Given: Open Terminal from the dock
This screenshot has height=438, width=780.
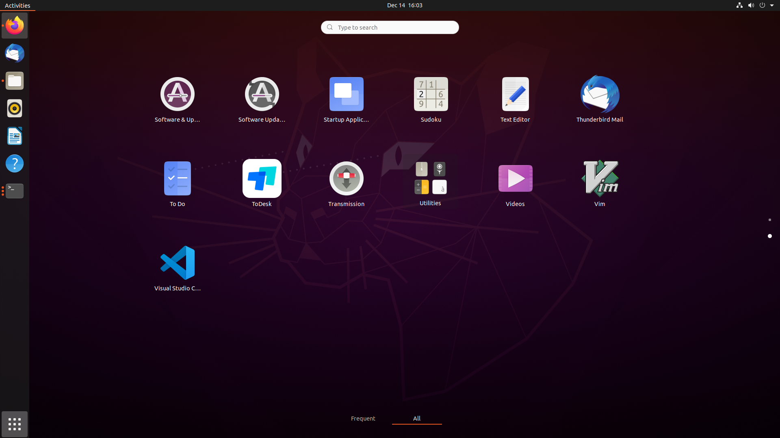Looking at the screenshot, I should pos(15,191).
